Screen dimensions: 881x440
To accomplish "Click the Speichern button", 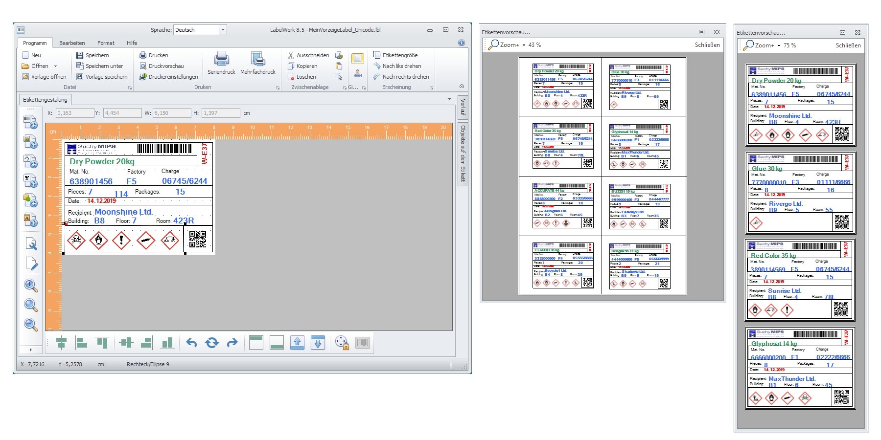I will click(93, 55).
